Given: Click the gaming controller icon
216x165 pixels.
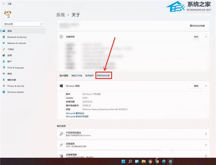Looking at the screenshot, I should (4, 73).
